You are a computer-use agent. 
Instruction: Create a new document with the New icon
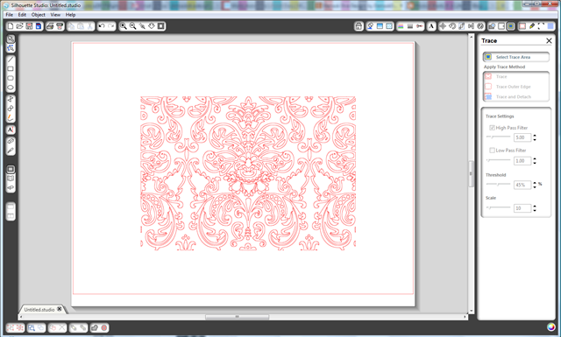(x=11, y=26)
